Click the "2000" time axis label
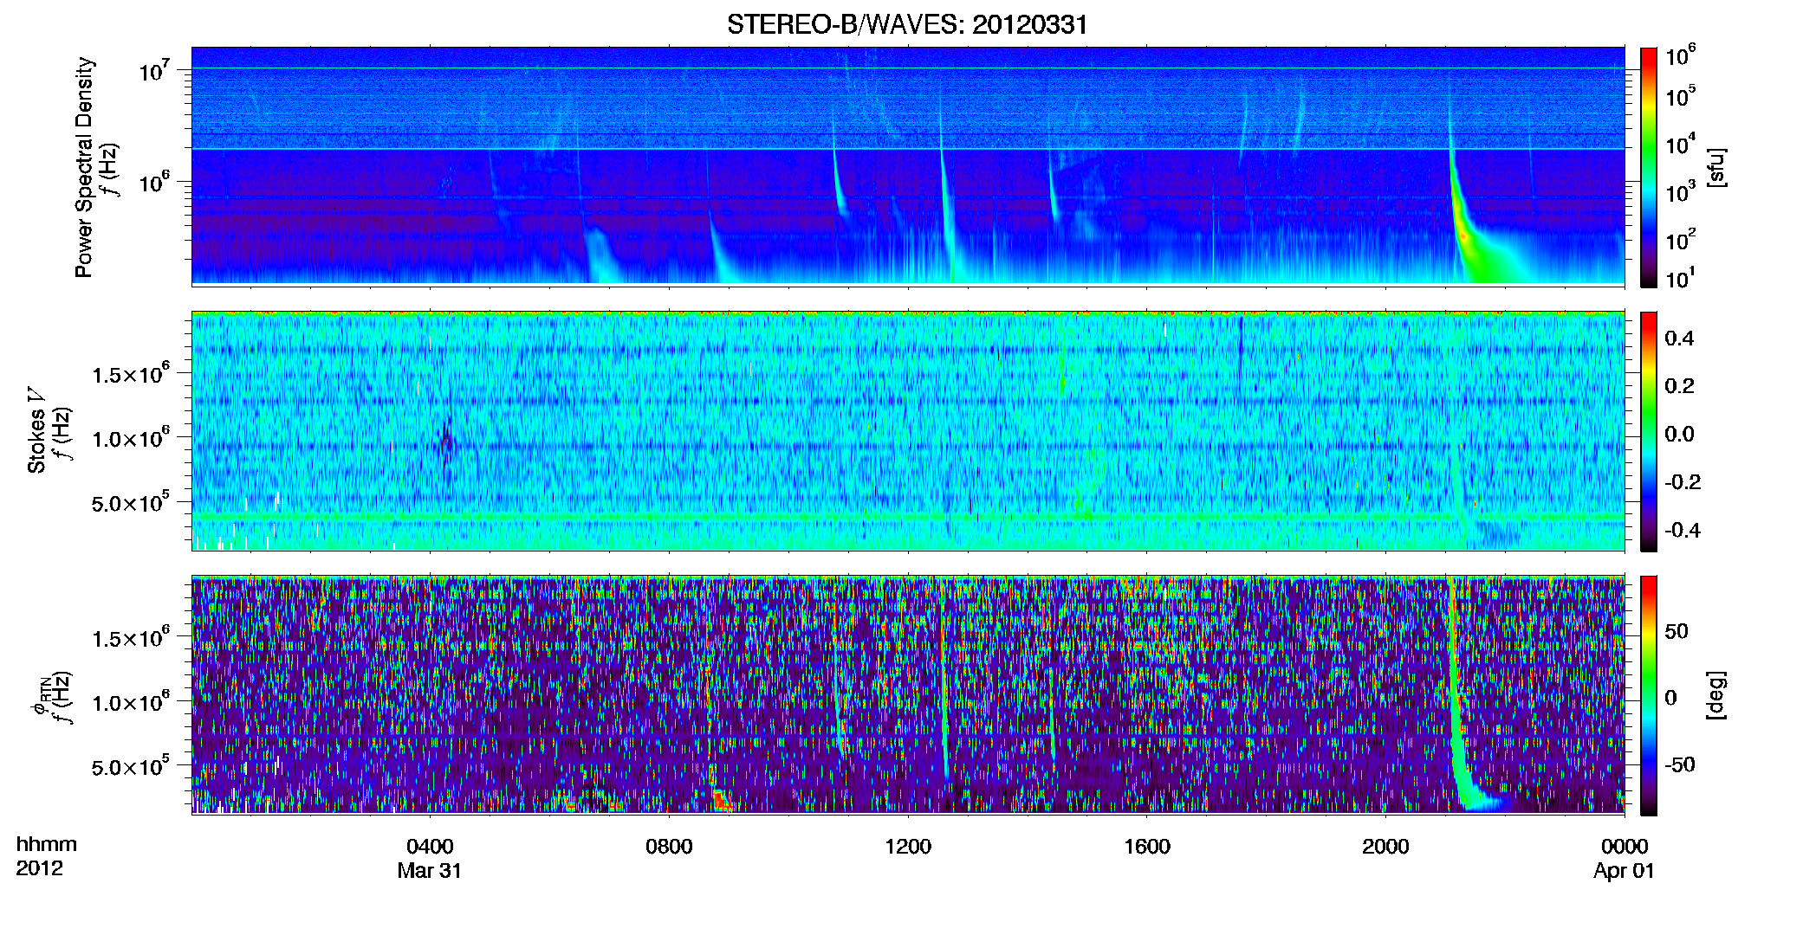 tap(1385, 847)
